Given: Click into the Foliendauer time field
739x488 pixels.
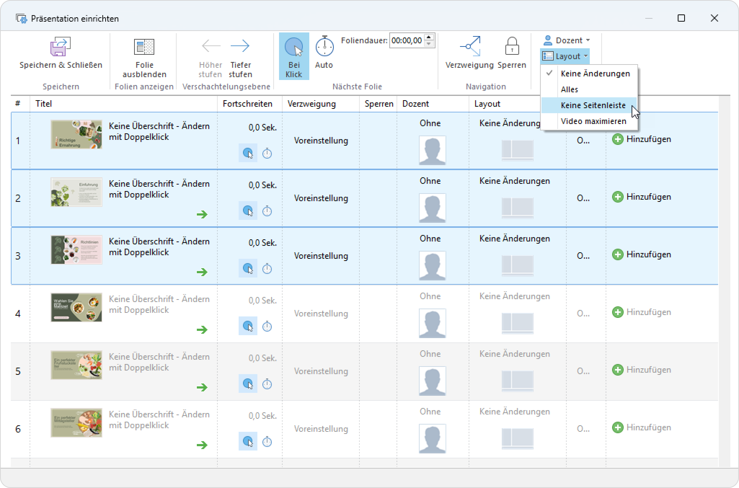Looking at the screenshot, I should [407, 40].
